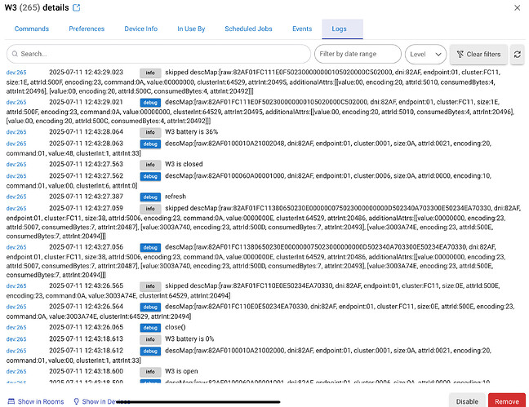This screenshot has width=529, height=407.
Task: Open the Filter by date range field
Action: [x=358, y=54]
